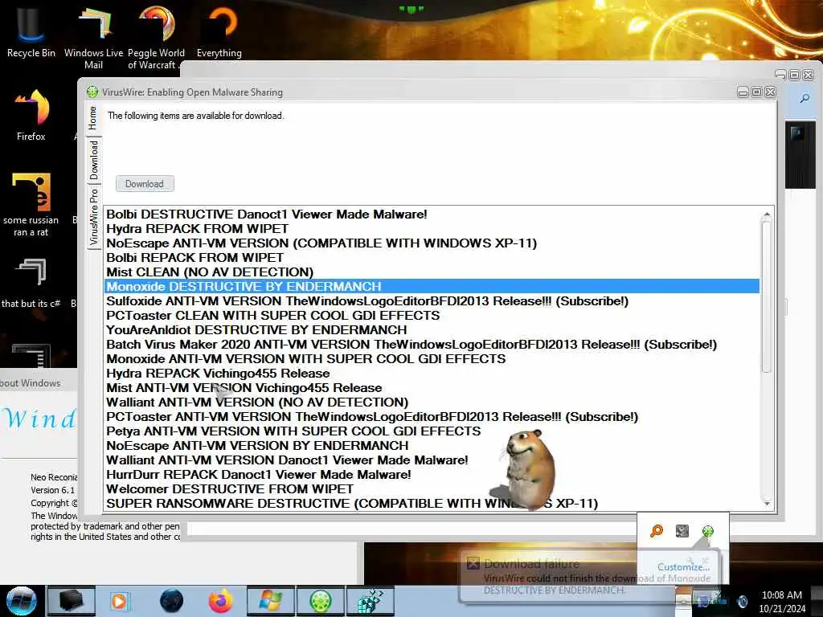823x617 pixels.
Task: Open the cubes installer taskbar icon
Action: [x=370, y=601]
